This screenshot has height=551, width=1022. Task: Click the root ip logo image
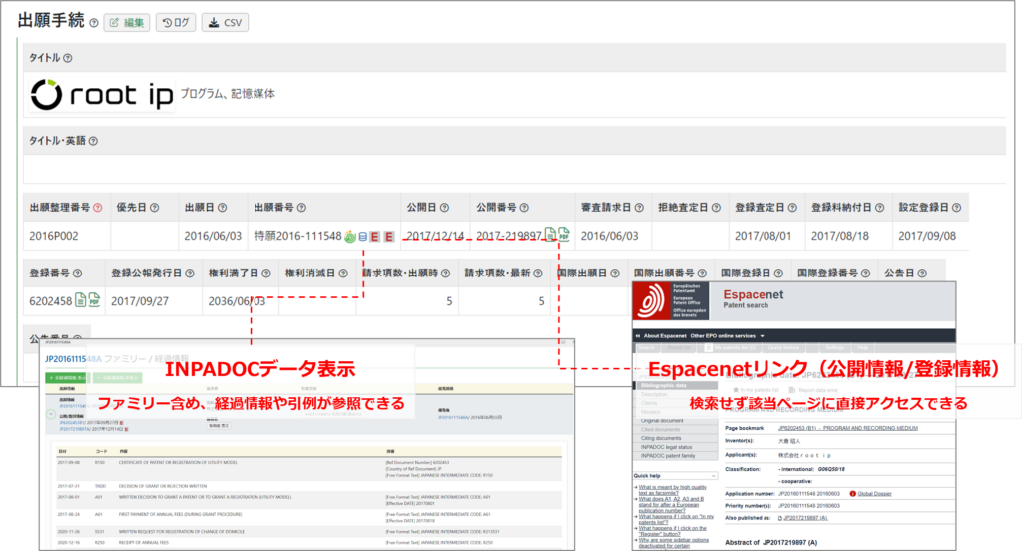click(x=101, y=95)
